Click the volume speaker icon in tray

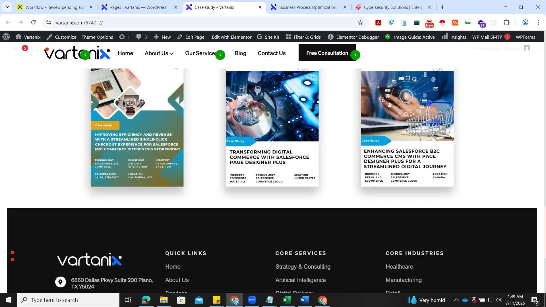tap(499, 300)
